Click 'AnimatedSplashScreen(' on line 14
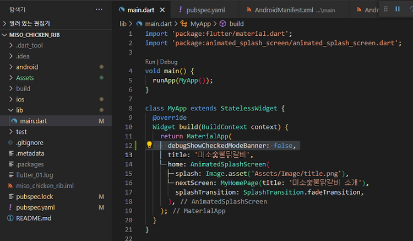Viewport: 413px width, 241px height. click(230, 164)
